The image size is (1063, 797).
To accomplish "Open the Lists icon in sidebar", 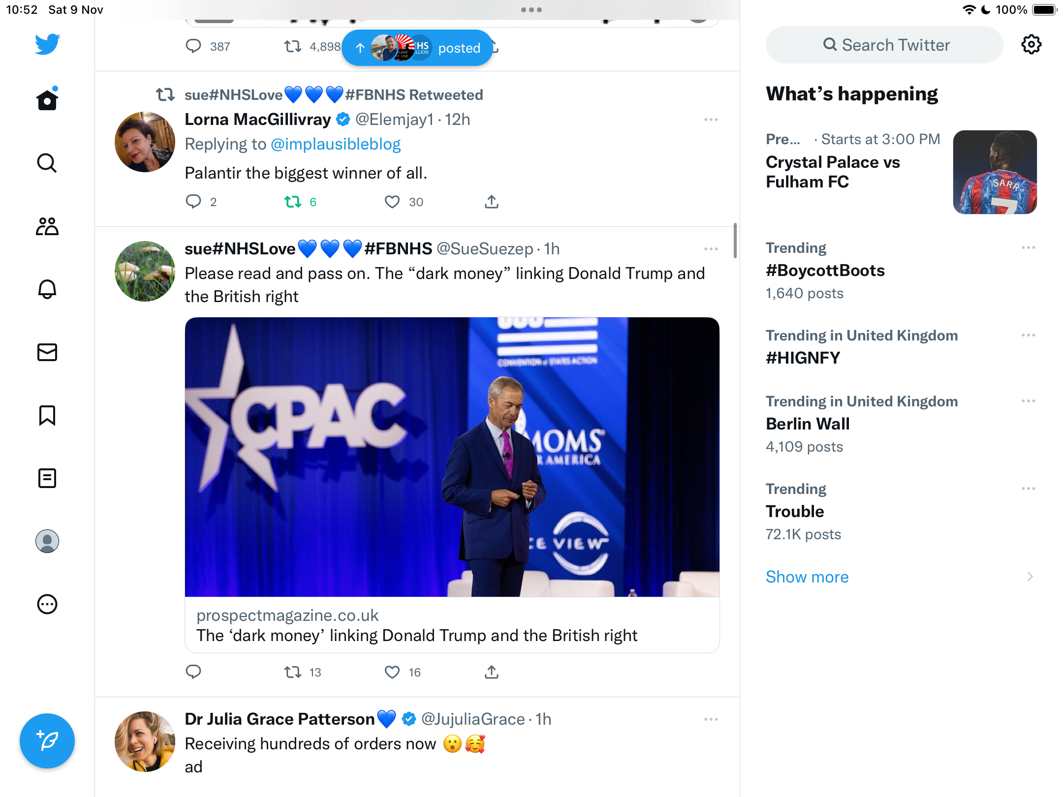I will click(47, 478).
